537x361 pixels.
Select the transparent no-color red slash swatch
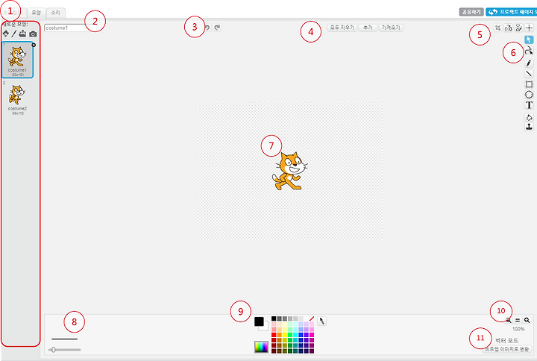pos(311,318)
